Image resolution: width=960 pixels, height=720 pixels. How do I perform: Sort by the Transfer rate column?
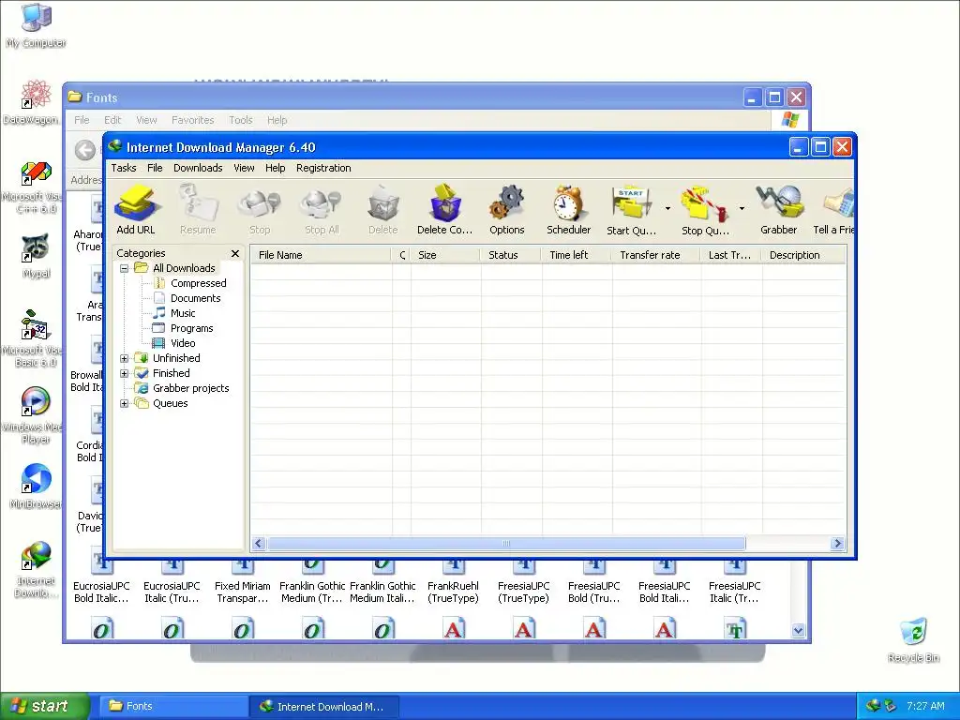point(655,255)
